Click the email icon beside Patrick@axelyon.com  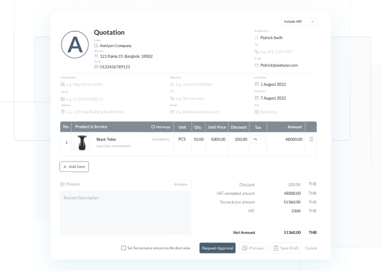click(257, 65)
